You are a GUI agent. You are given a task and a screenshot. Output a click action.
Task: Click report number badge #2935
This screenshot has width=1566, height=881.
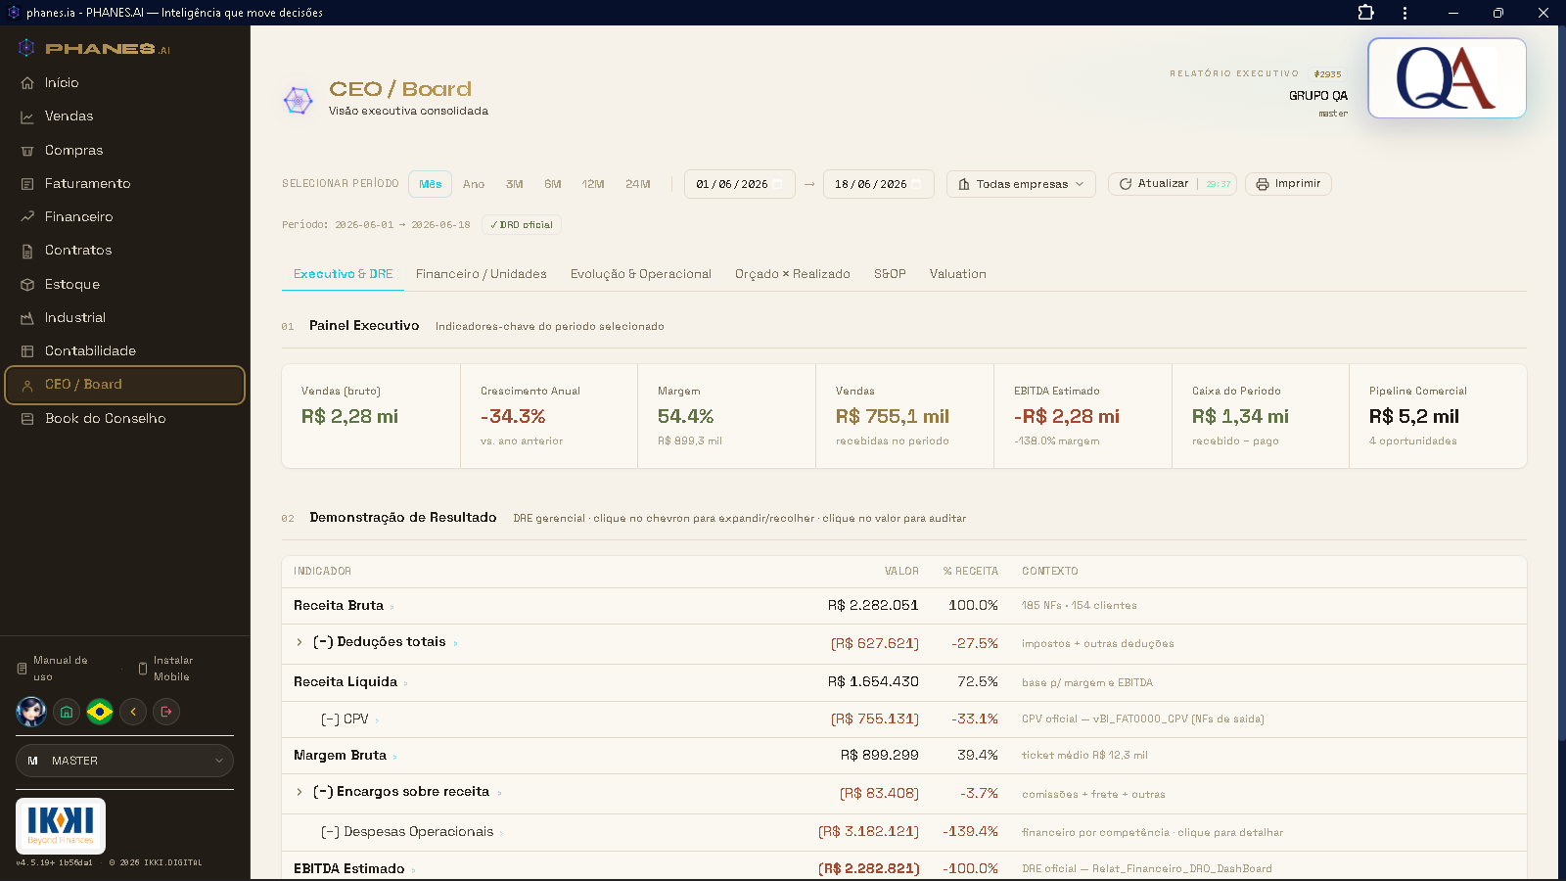1328,74
